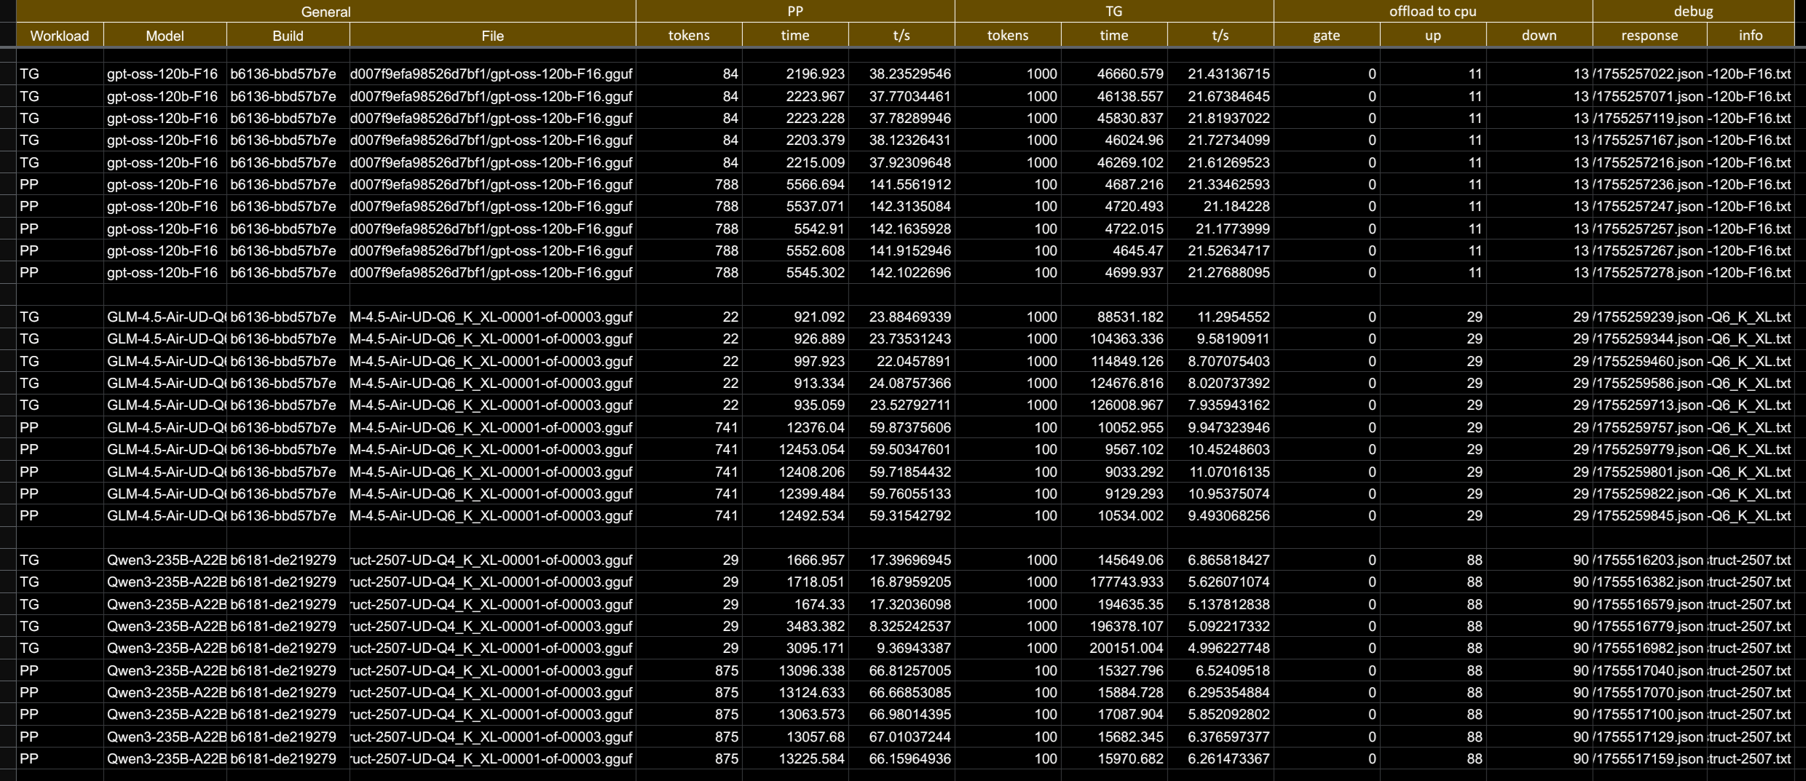Screen dimensions: 1806x781
Task: Click the TG time cell 200151.004
Action: 1114,649
